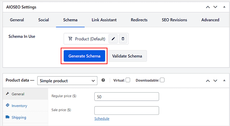Click the Generate Schema button
This screenshot has height=126, width=230.
[84, 56]
